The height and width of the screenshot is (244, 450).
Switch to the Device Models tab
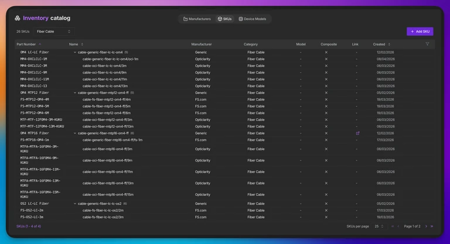(x=253, y=19)
